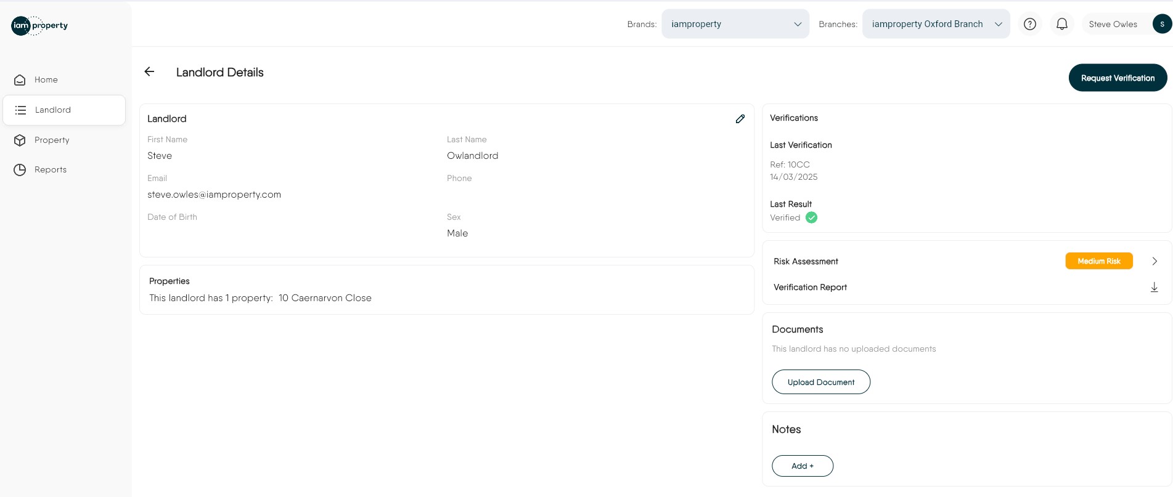The width and height of the screenshot is (1173, 497).
Task: Expand Risk Assessment using the chevron arrow
Action: coord(1154,261)
